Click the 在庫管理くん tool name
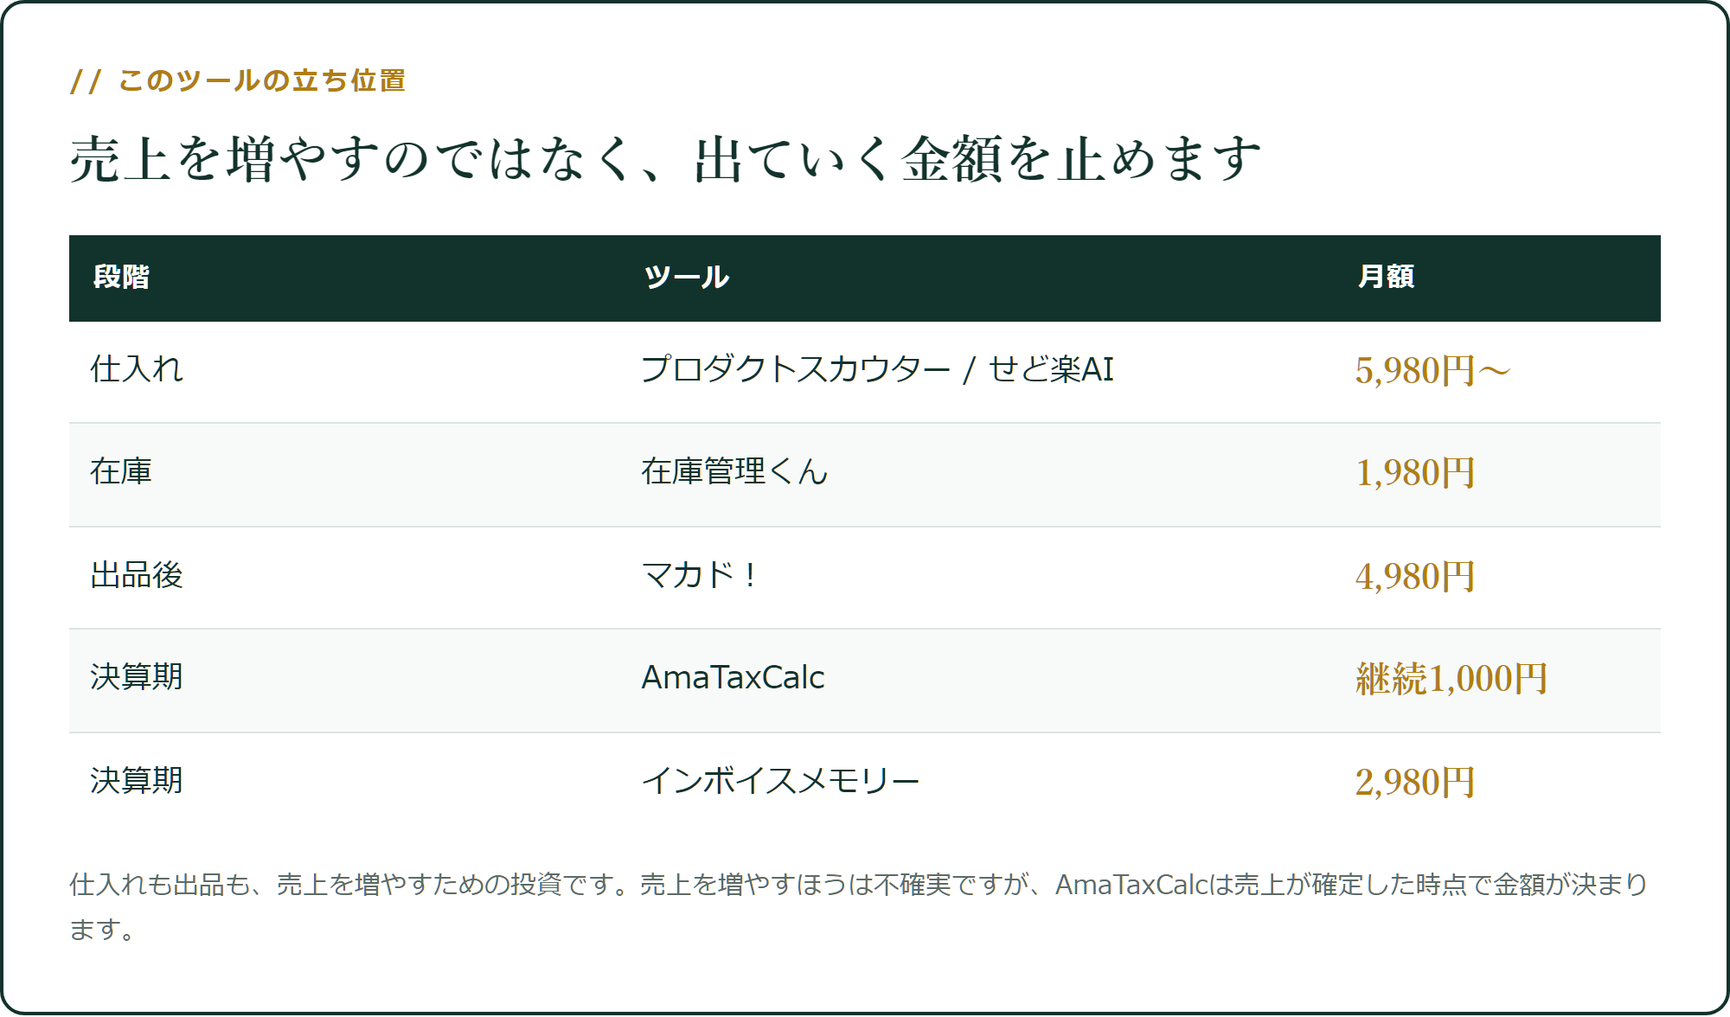This screenshot has height=1017, width=1730. (734, 471)
